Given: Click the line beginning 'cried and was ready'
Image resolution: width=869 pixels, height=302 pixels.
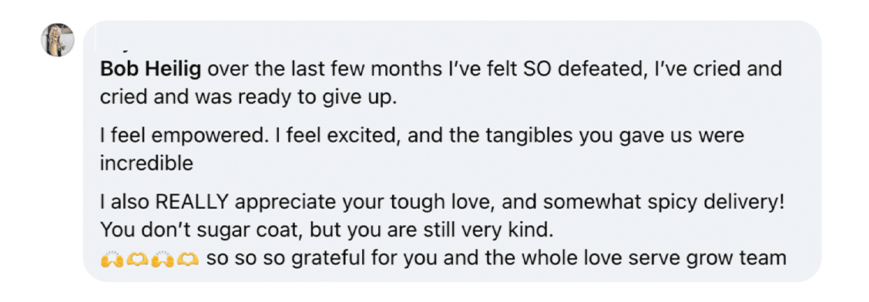Looking at the screenshot, I should 249,98.
